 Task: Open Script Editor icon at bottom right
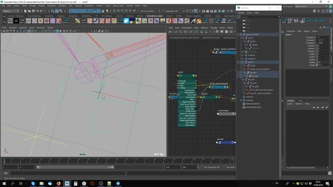[x=330, y=173]
